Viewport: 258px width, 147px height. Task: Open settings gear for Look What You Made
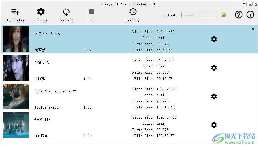(x=214, y=96)
